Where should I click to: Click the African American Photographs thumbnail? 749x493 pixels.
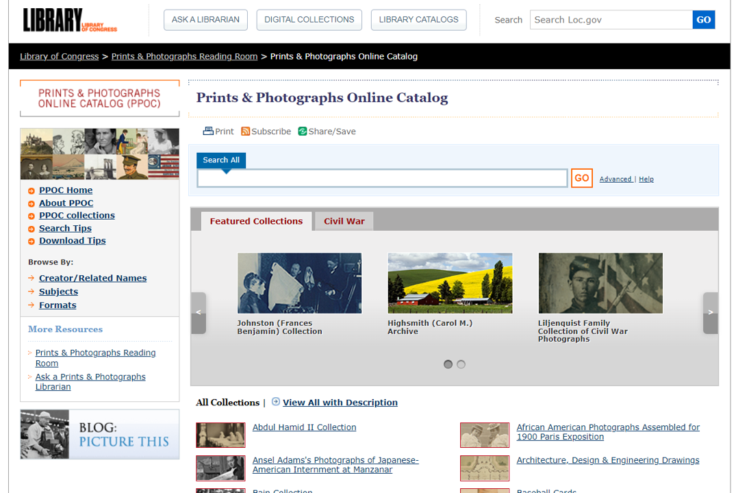[x=484, y=435]
